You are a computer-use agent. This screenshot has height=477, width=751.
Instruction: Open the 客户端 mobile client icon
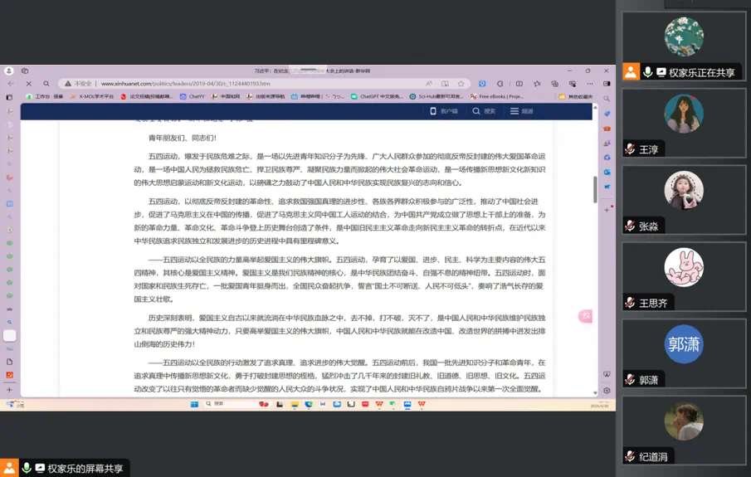(x=444, y=111)
